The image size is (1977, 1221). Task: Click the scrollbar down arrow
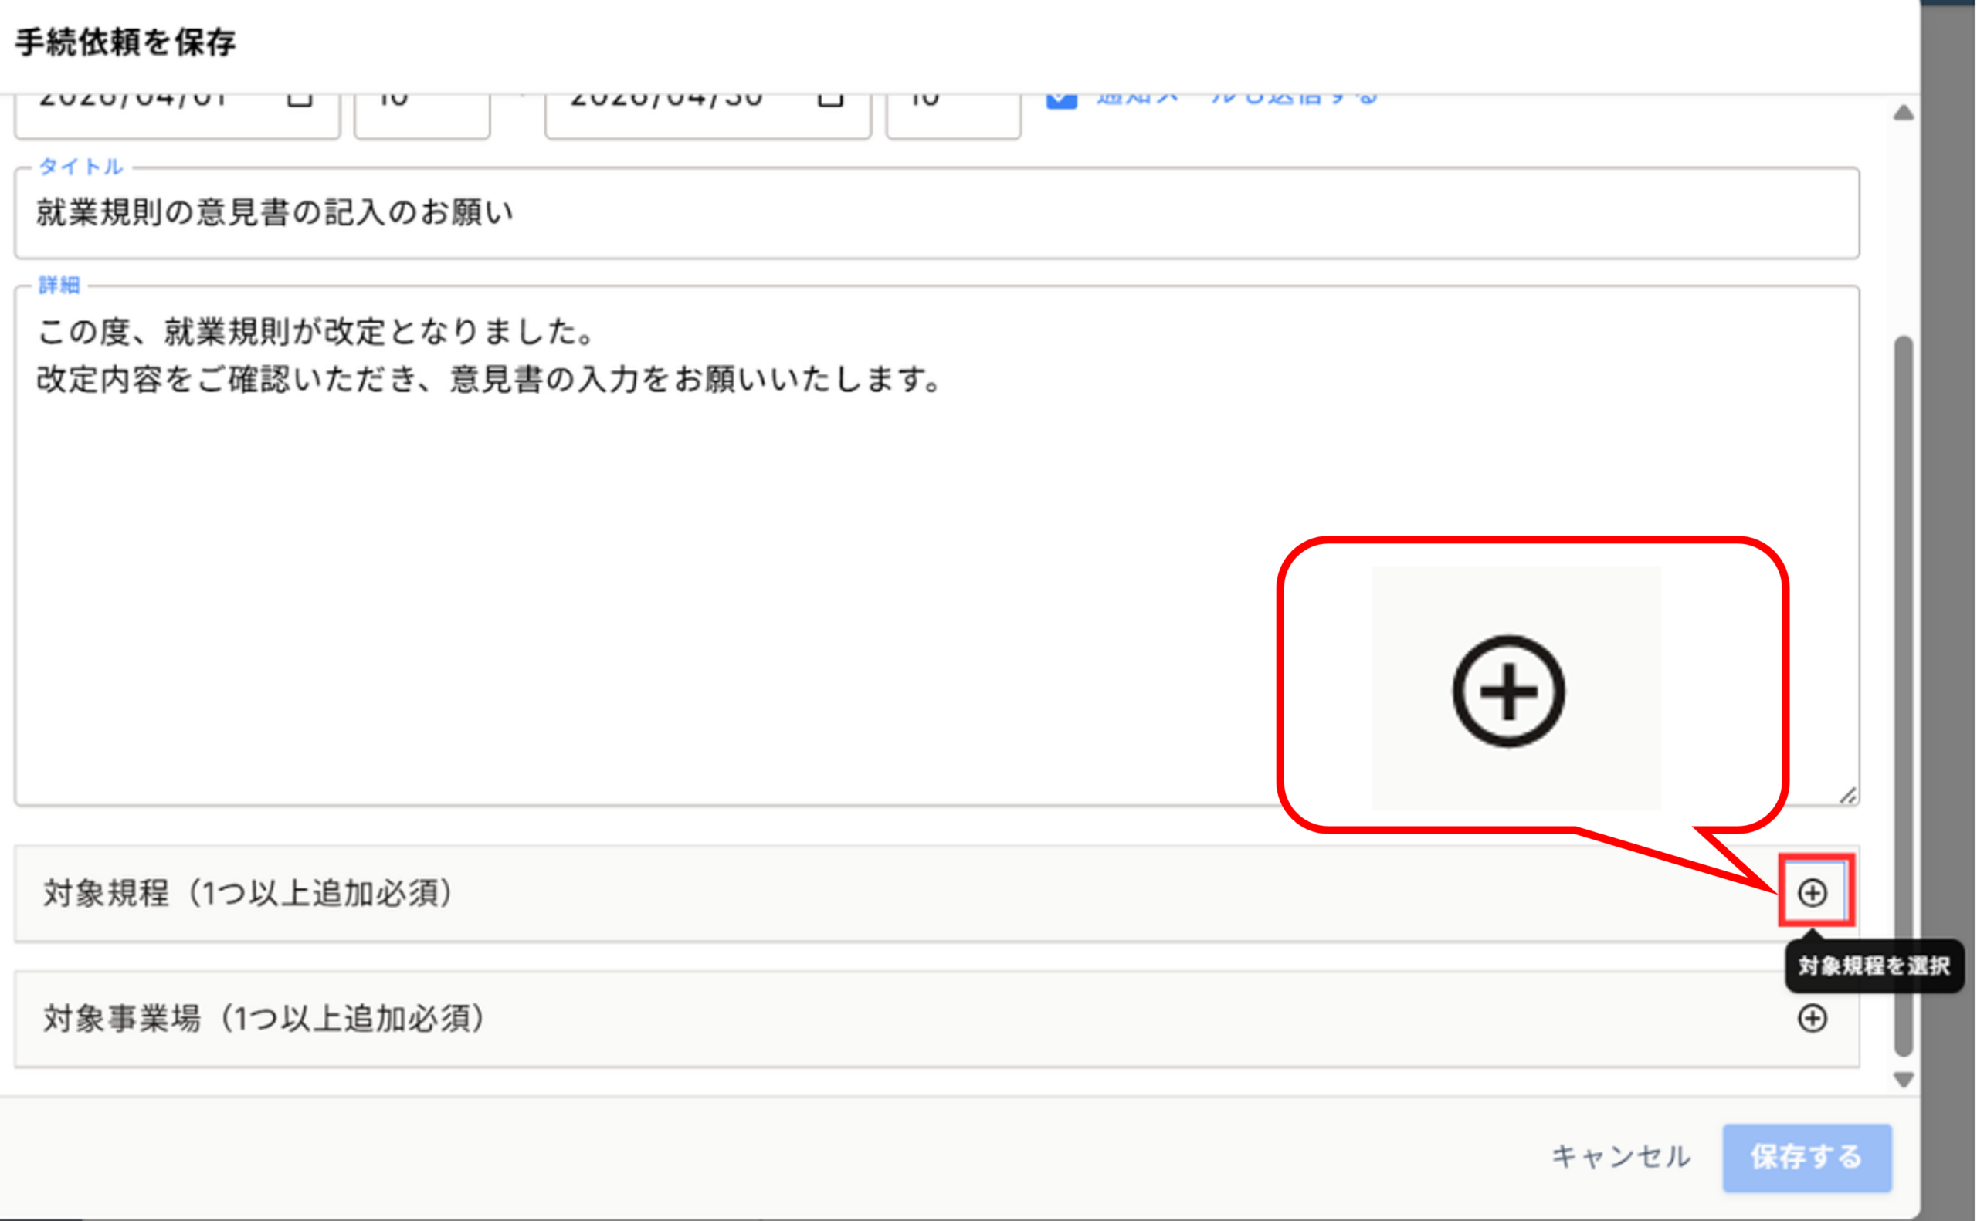1904,1080
